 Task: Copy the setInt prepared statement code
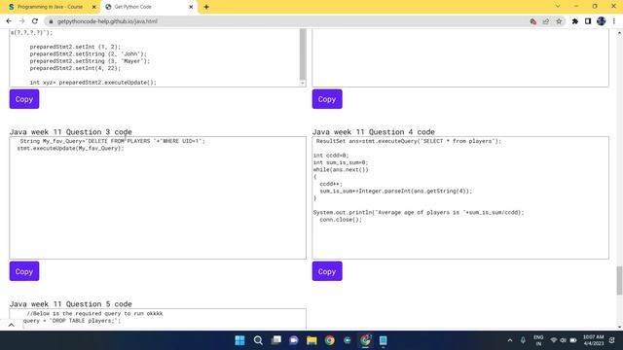point(24,99)
